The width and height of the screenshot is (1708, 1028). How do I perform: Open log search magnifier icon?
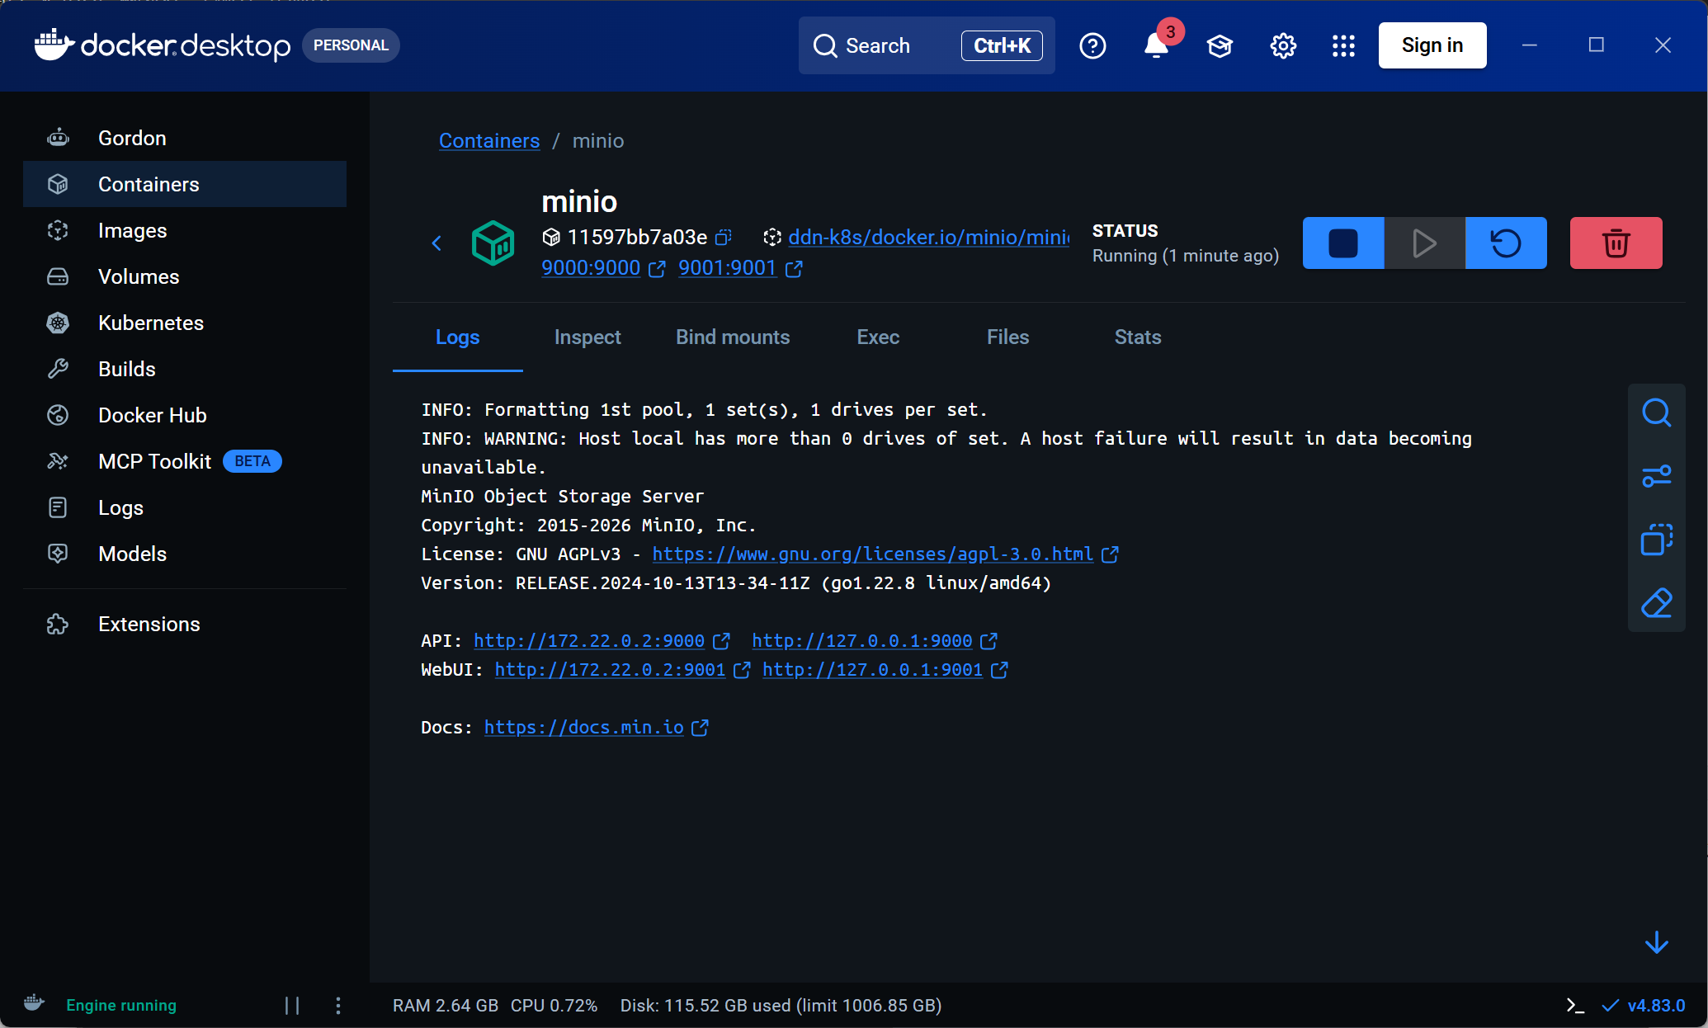[x=1656, y=413]
